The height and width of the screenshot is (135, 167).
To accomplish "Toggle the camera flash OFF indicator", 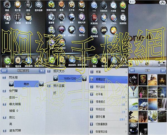I will tap(132, 2).
